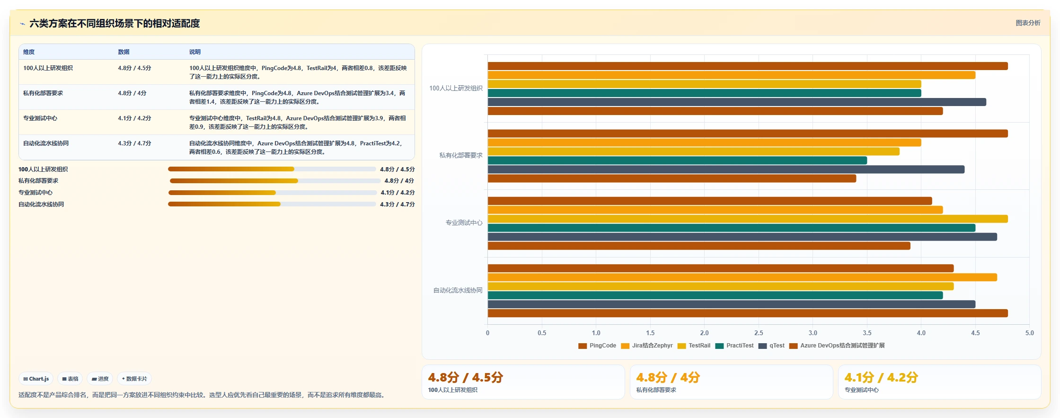Click the 100人以上研发组织 progress bar

click(x=272, y=169)
